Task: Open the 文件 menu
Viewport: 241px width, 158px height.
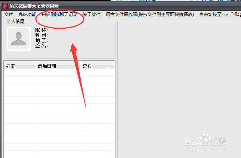Action: pyautogui.click(x=9, y=15)
